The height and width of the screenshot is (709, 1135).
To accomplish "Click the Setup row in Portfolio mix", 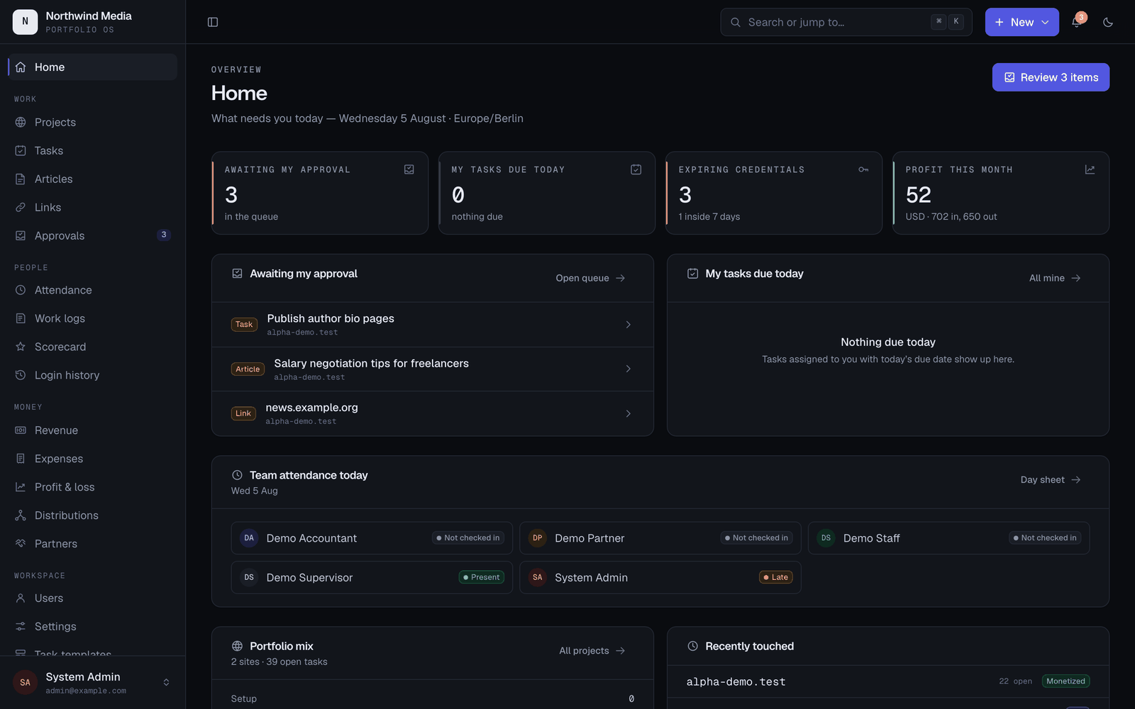I will [x=433, y=698].
